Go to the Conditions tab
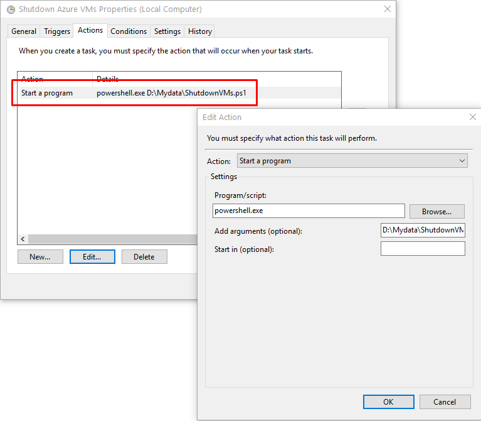This screenshot has width=481, height=421. click(129, 31)
